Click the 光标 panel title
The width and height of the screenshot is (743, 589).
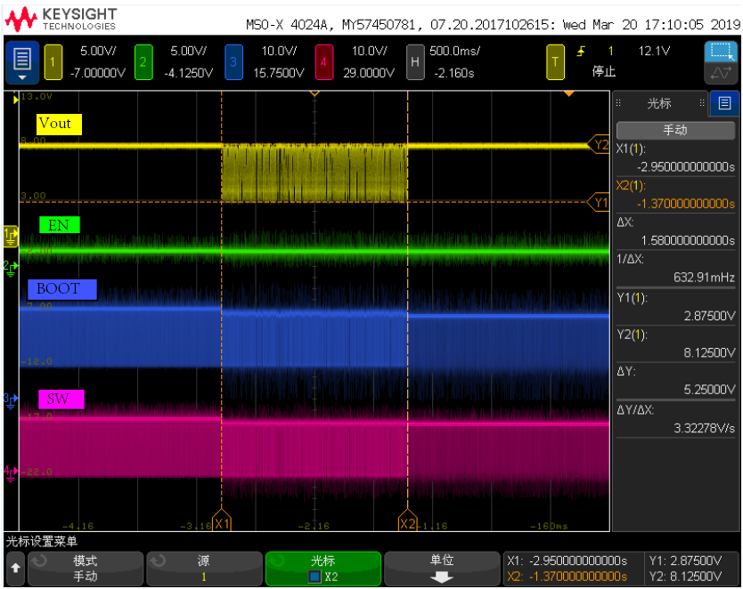659,103
